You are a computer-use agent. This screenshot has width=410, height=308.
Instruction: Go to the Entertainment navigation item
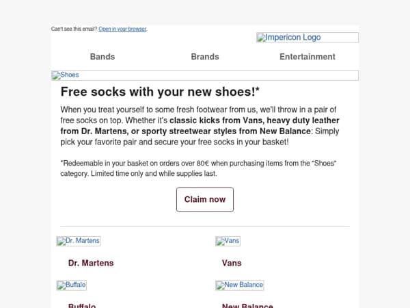(307, 57)
